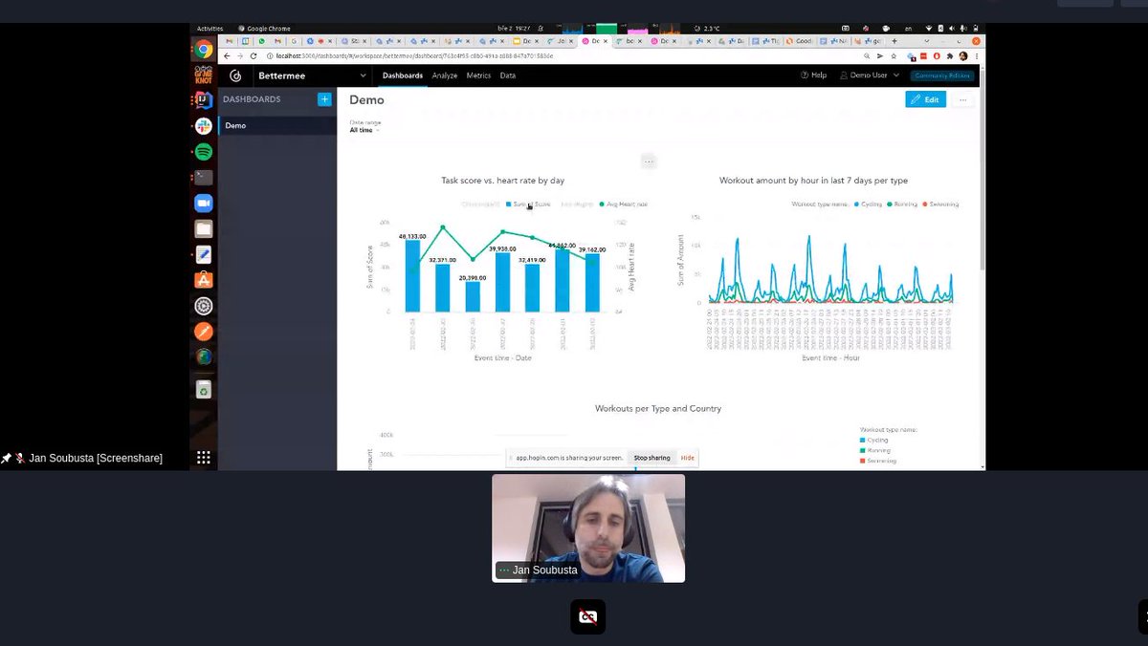Open IntelliJ IDEA from the dock
1148x646 pixels.
(x=203, y=100)
